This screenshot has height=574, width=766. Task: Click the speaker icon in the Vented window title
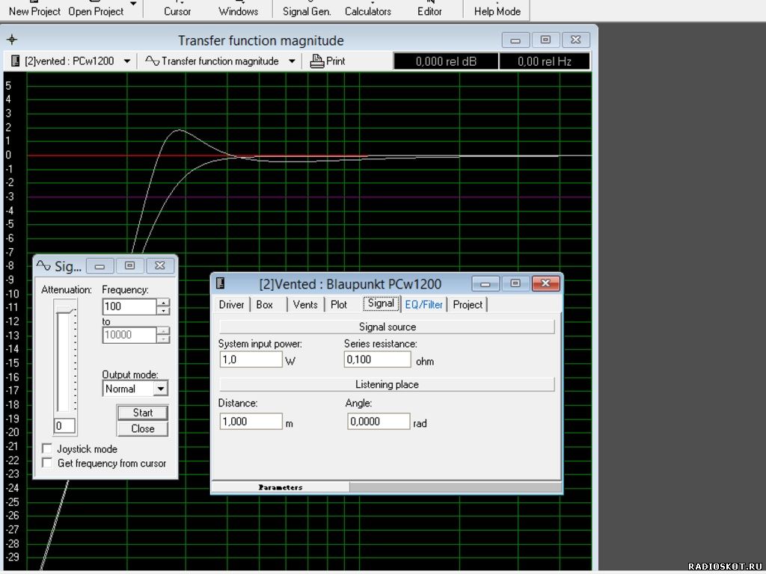(221, 283)
